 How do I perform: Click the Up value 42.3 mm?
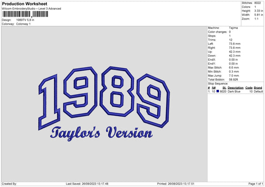coord(235,52)
